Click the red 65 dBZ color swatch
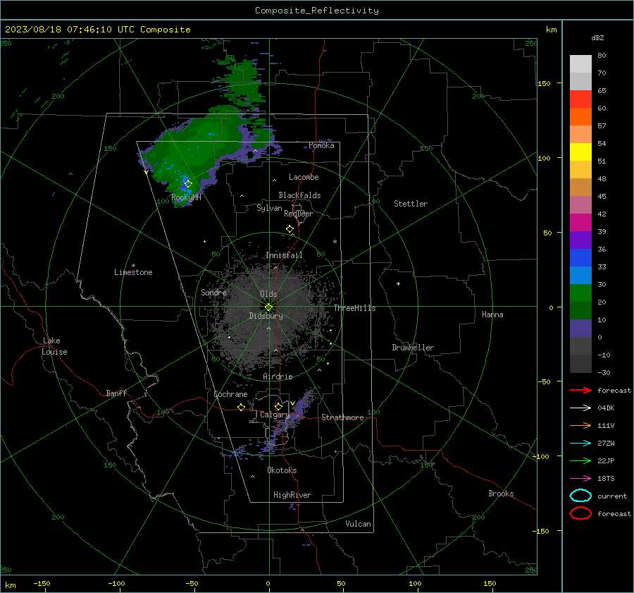Image resolution: width=634 pixels, height=593 pixels. point(580,99)
